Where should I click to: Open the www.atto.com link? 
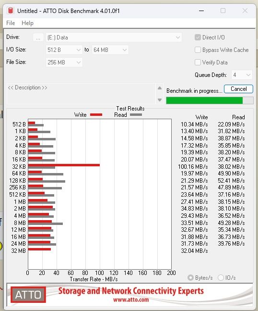coord(131,299)
